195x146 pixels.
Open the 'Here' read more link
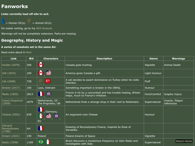(x=29, y=52)
